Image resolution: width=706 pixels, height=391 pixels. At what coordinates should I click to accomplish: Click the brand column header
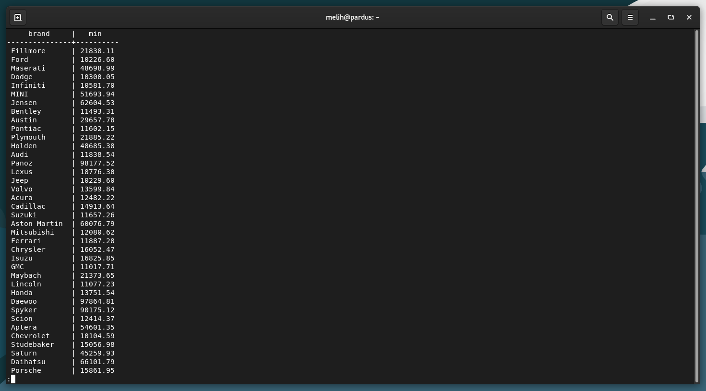(x=39, y=34)
